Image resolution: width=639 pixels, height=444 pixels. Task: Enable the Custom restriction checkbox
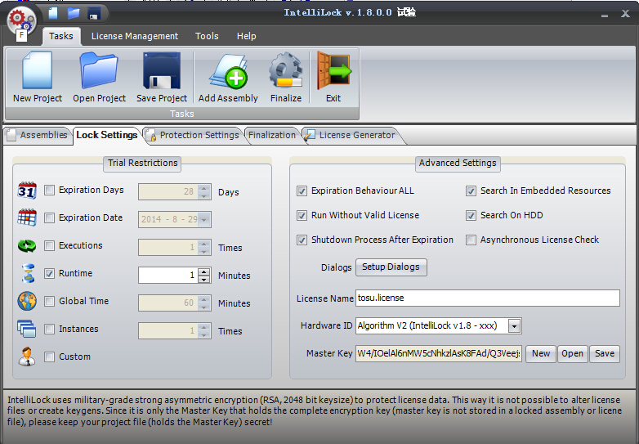(x=49, y=357)
